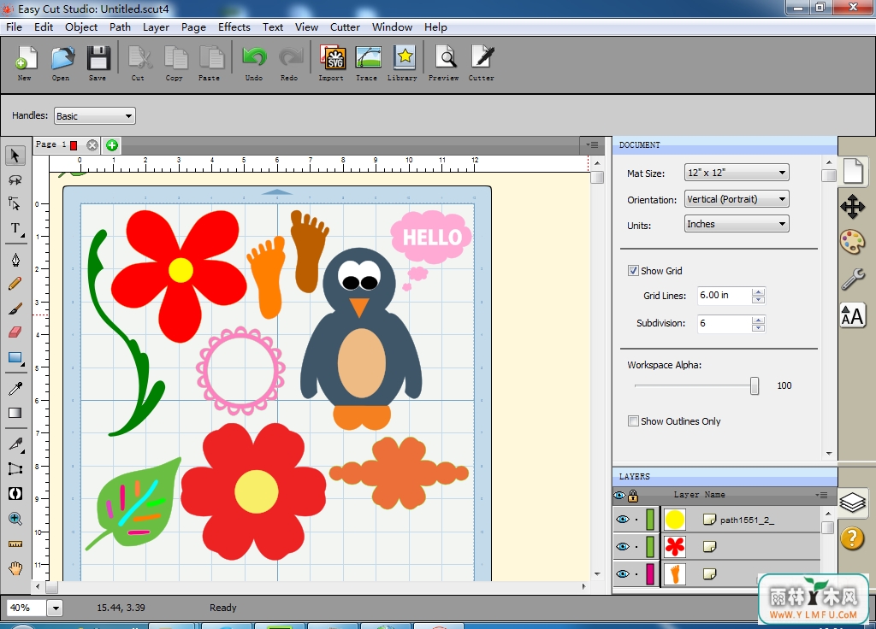
Task: Select the Eraser tool
Action: point(15,332)
